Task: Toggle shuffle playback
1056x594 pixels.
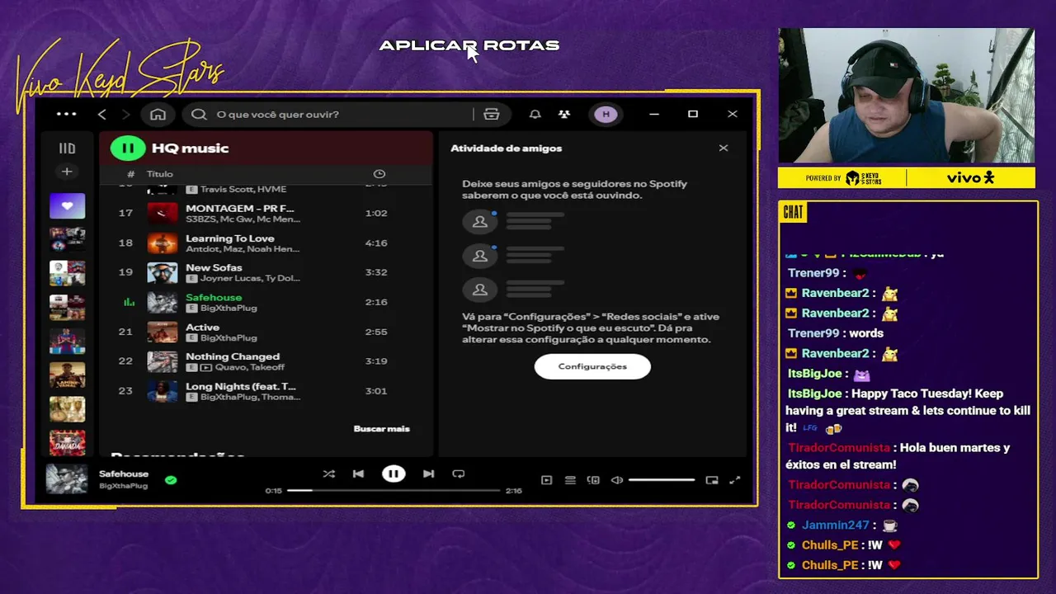Action: (x=328, y=474)
